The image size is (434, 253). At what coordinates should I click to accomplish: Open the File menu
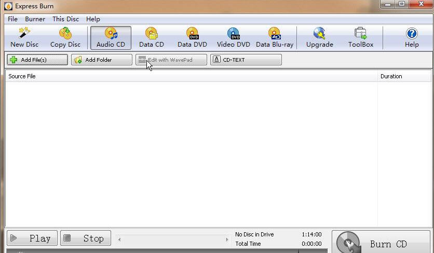(12, 19)
